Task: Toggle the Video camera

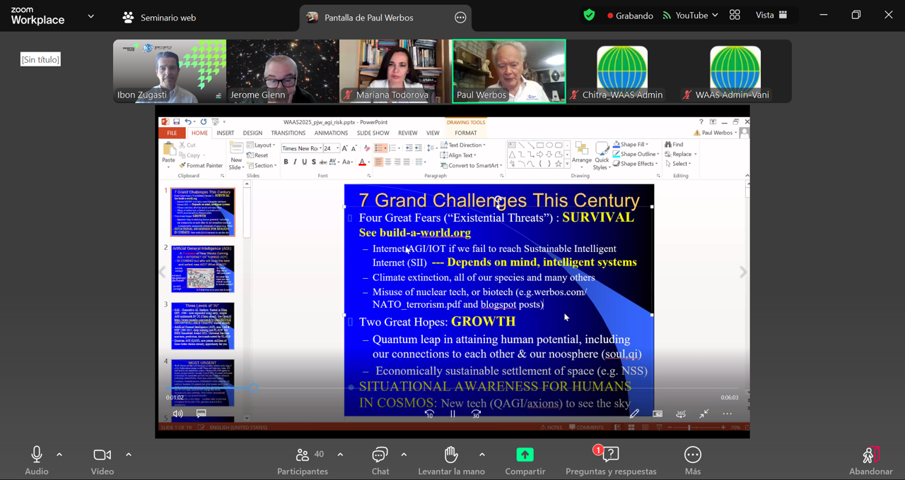Action: click(x=103, y=455)
